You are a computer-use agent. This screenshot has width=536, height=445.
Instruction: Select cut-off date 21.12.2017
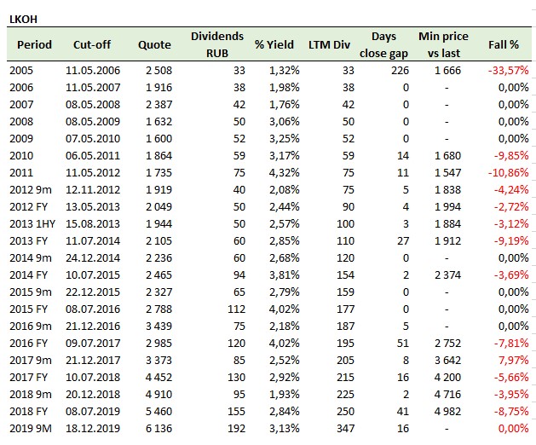(x=93, y=361)
